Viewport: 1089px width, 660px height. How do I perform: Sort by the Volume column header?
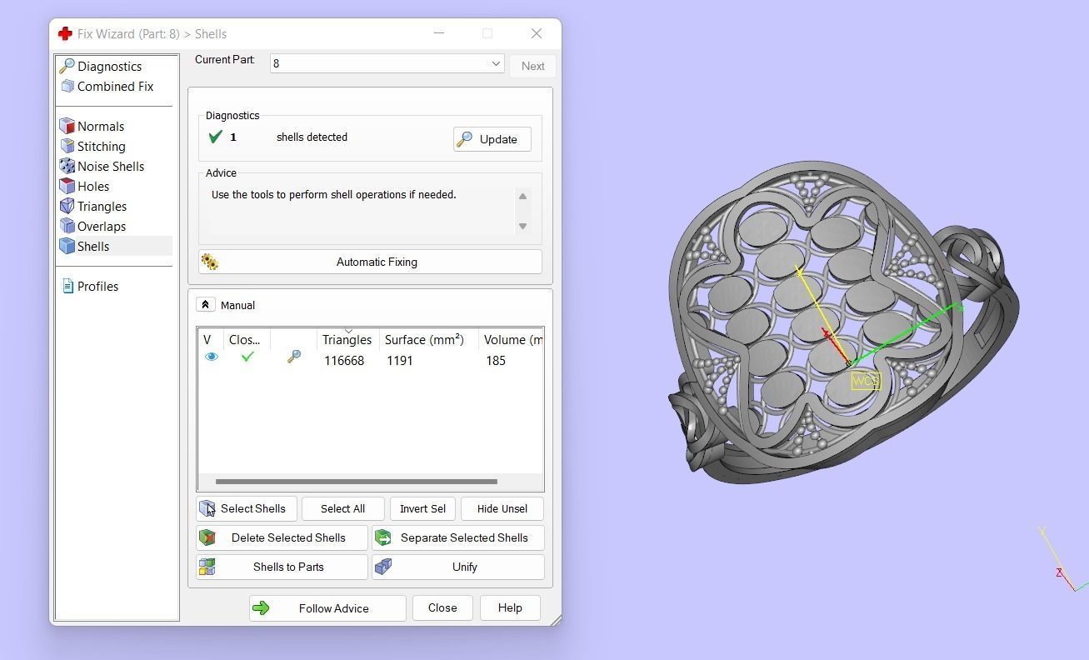click(512, 340)
